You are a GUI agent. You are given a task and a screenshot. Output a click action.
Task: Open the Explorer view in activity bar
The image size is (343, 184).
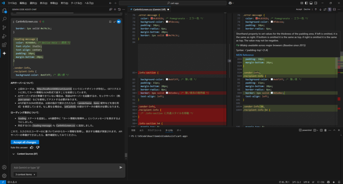4,10
